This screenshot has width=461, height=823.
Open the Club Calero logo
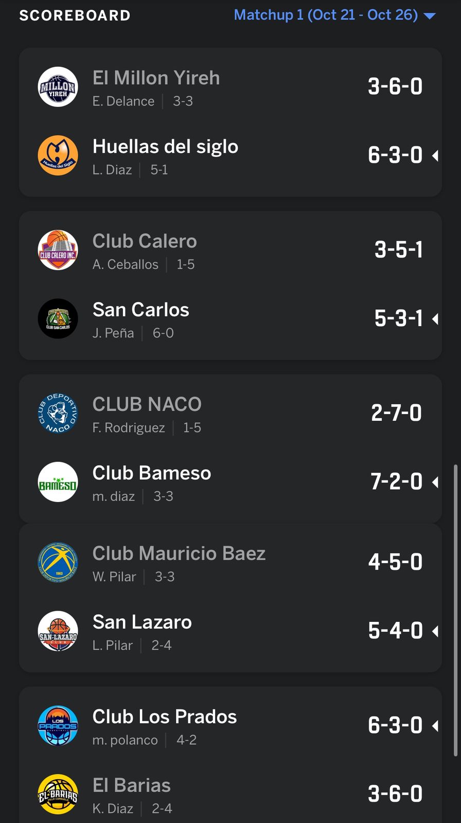pos(58,250)
